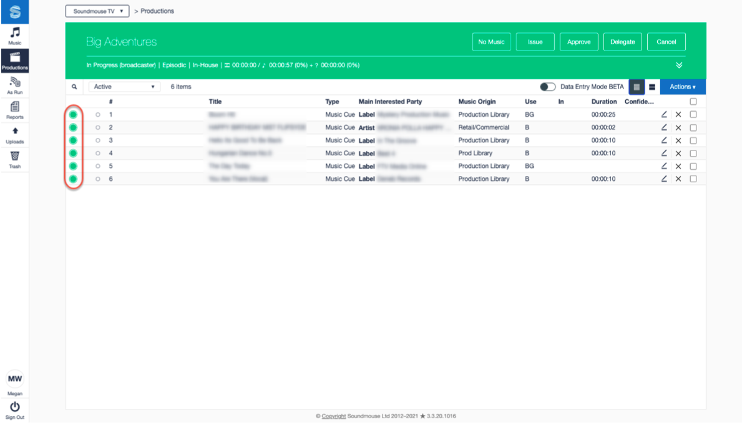Image resolution: width=742 pixels, height=425 pixels.
Task: Delete cue row 4 with X icon
Action: click(678, 154)
